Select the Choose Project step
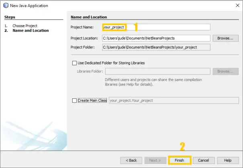 25,26
